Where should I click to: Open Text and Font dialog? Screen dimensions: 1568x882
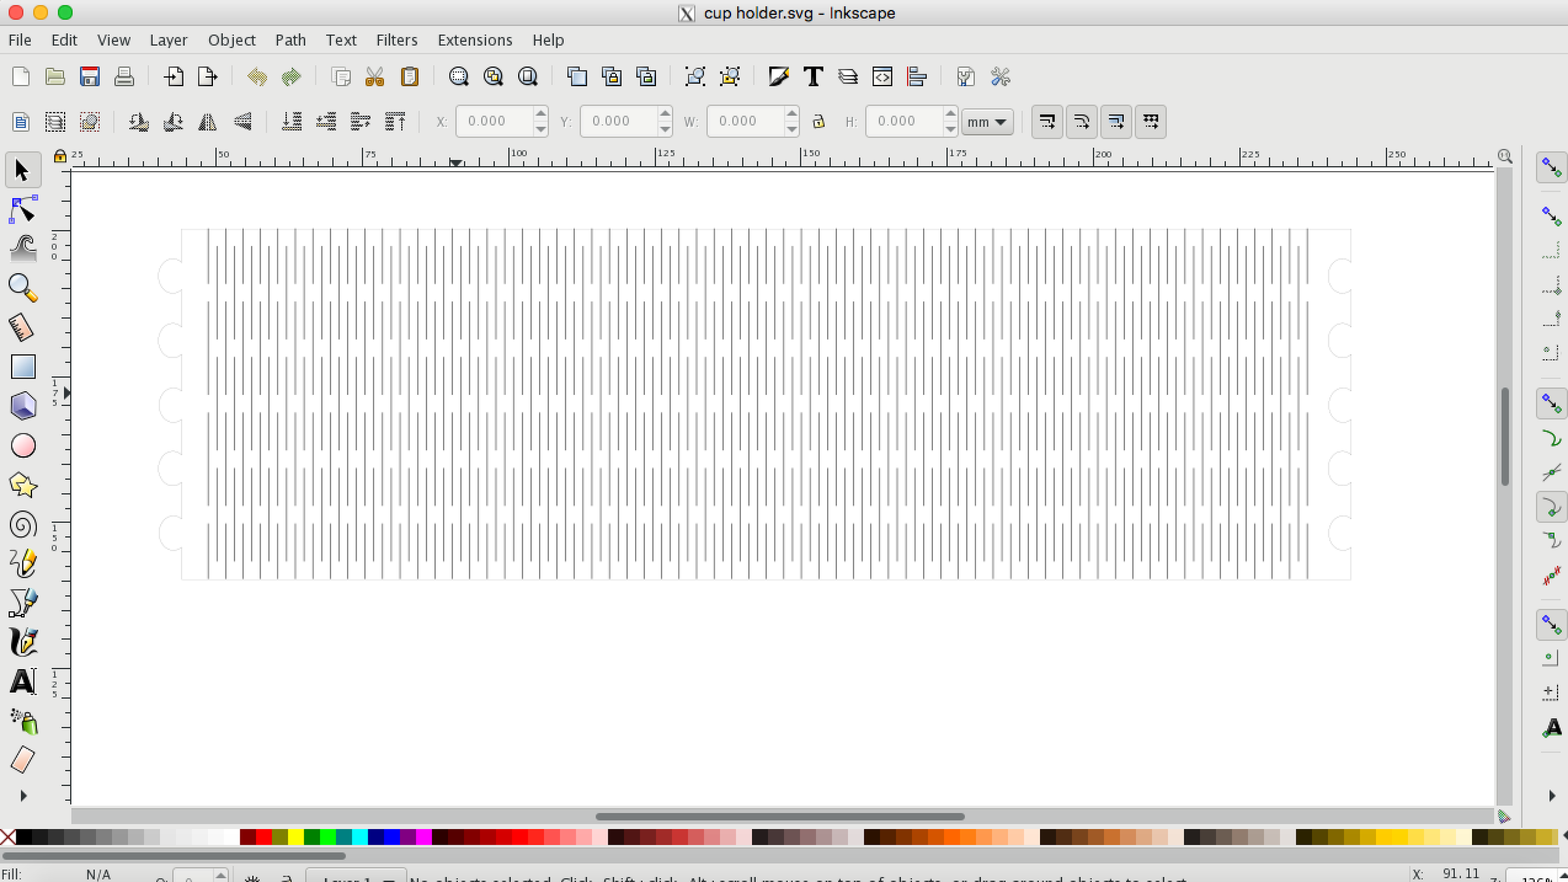813,76
